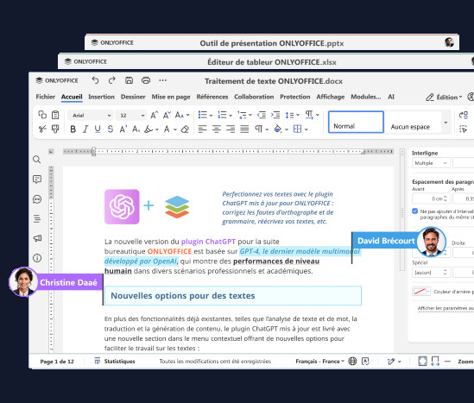Save the document with the diskette icon
This screenshot has height=403, width=474.
click(x=130, y=80)
